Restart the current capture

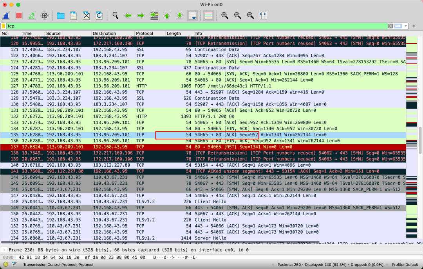(x=32, y=16)
